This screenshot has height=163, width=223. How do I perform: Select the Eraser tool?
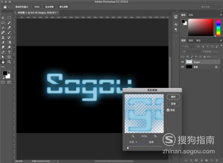coord(3,42)
